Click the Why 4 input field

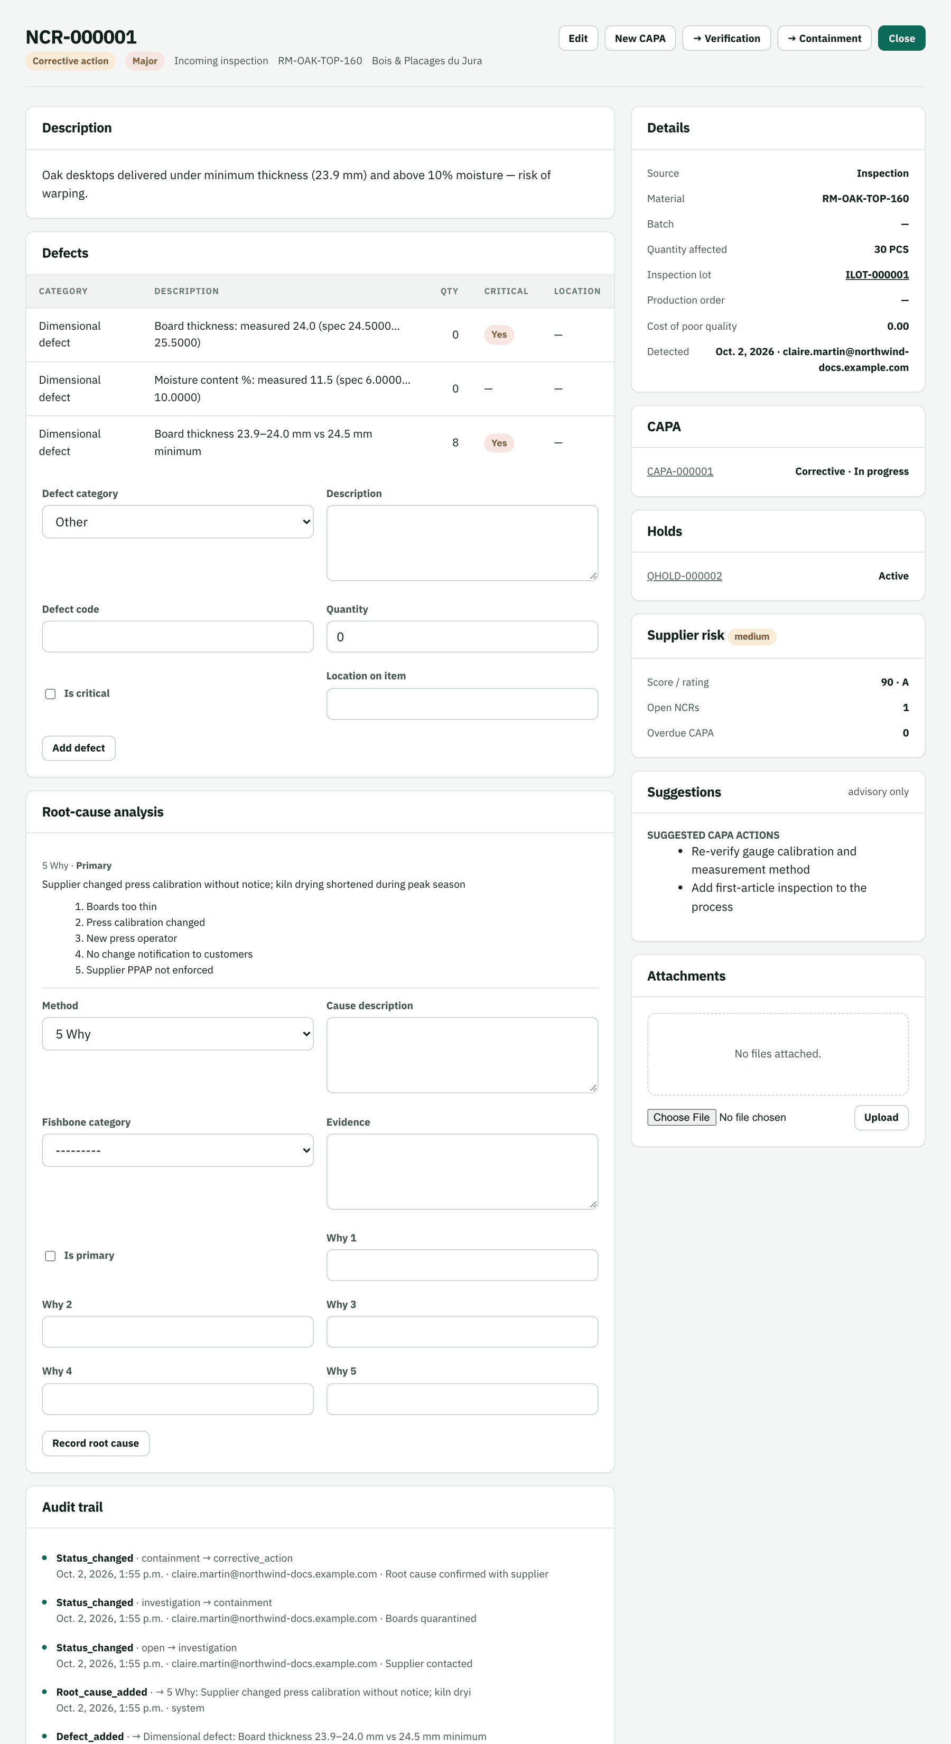178,1399
